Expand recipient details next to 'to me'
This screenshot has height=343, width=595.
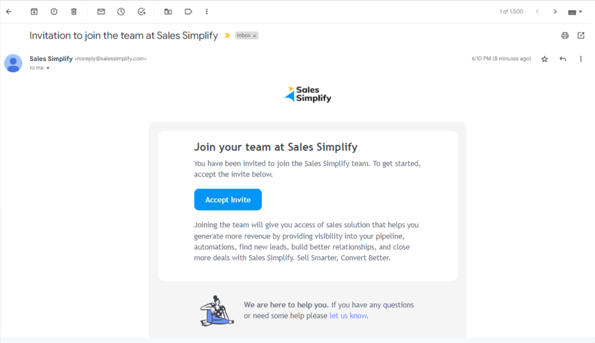click(x=48, y=68)
